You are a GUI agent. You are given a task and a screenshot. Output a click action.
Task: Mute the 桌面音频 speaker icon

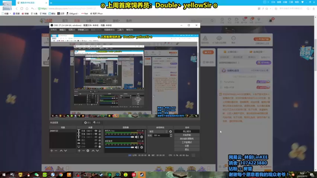(x=137, y=147)
